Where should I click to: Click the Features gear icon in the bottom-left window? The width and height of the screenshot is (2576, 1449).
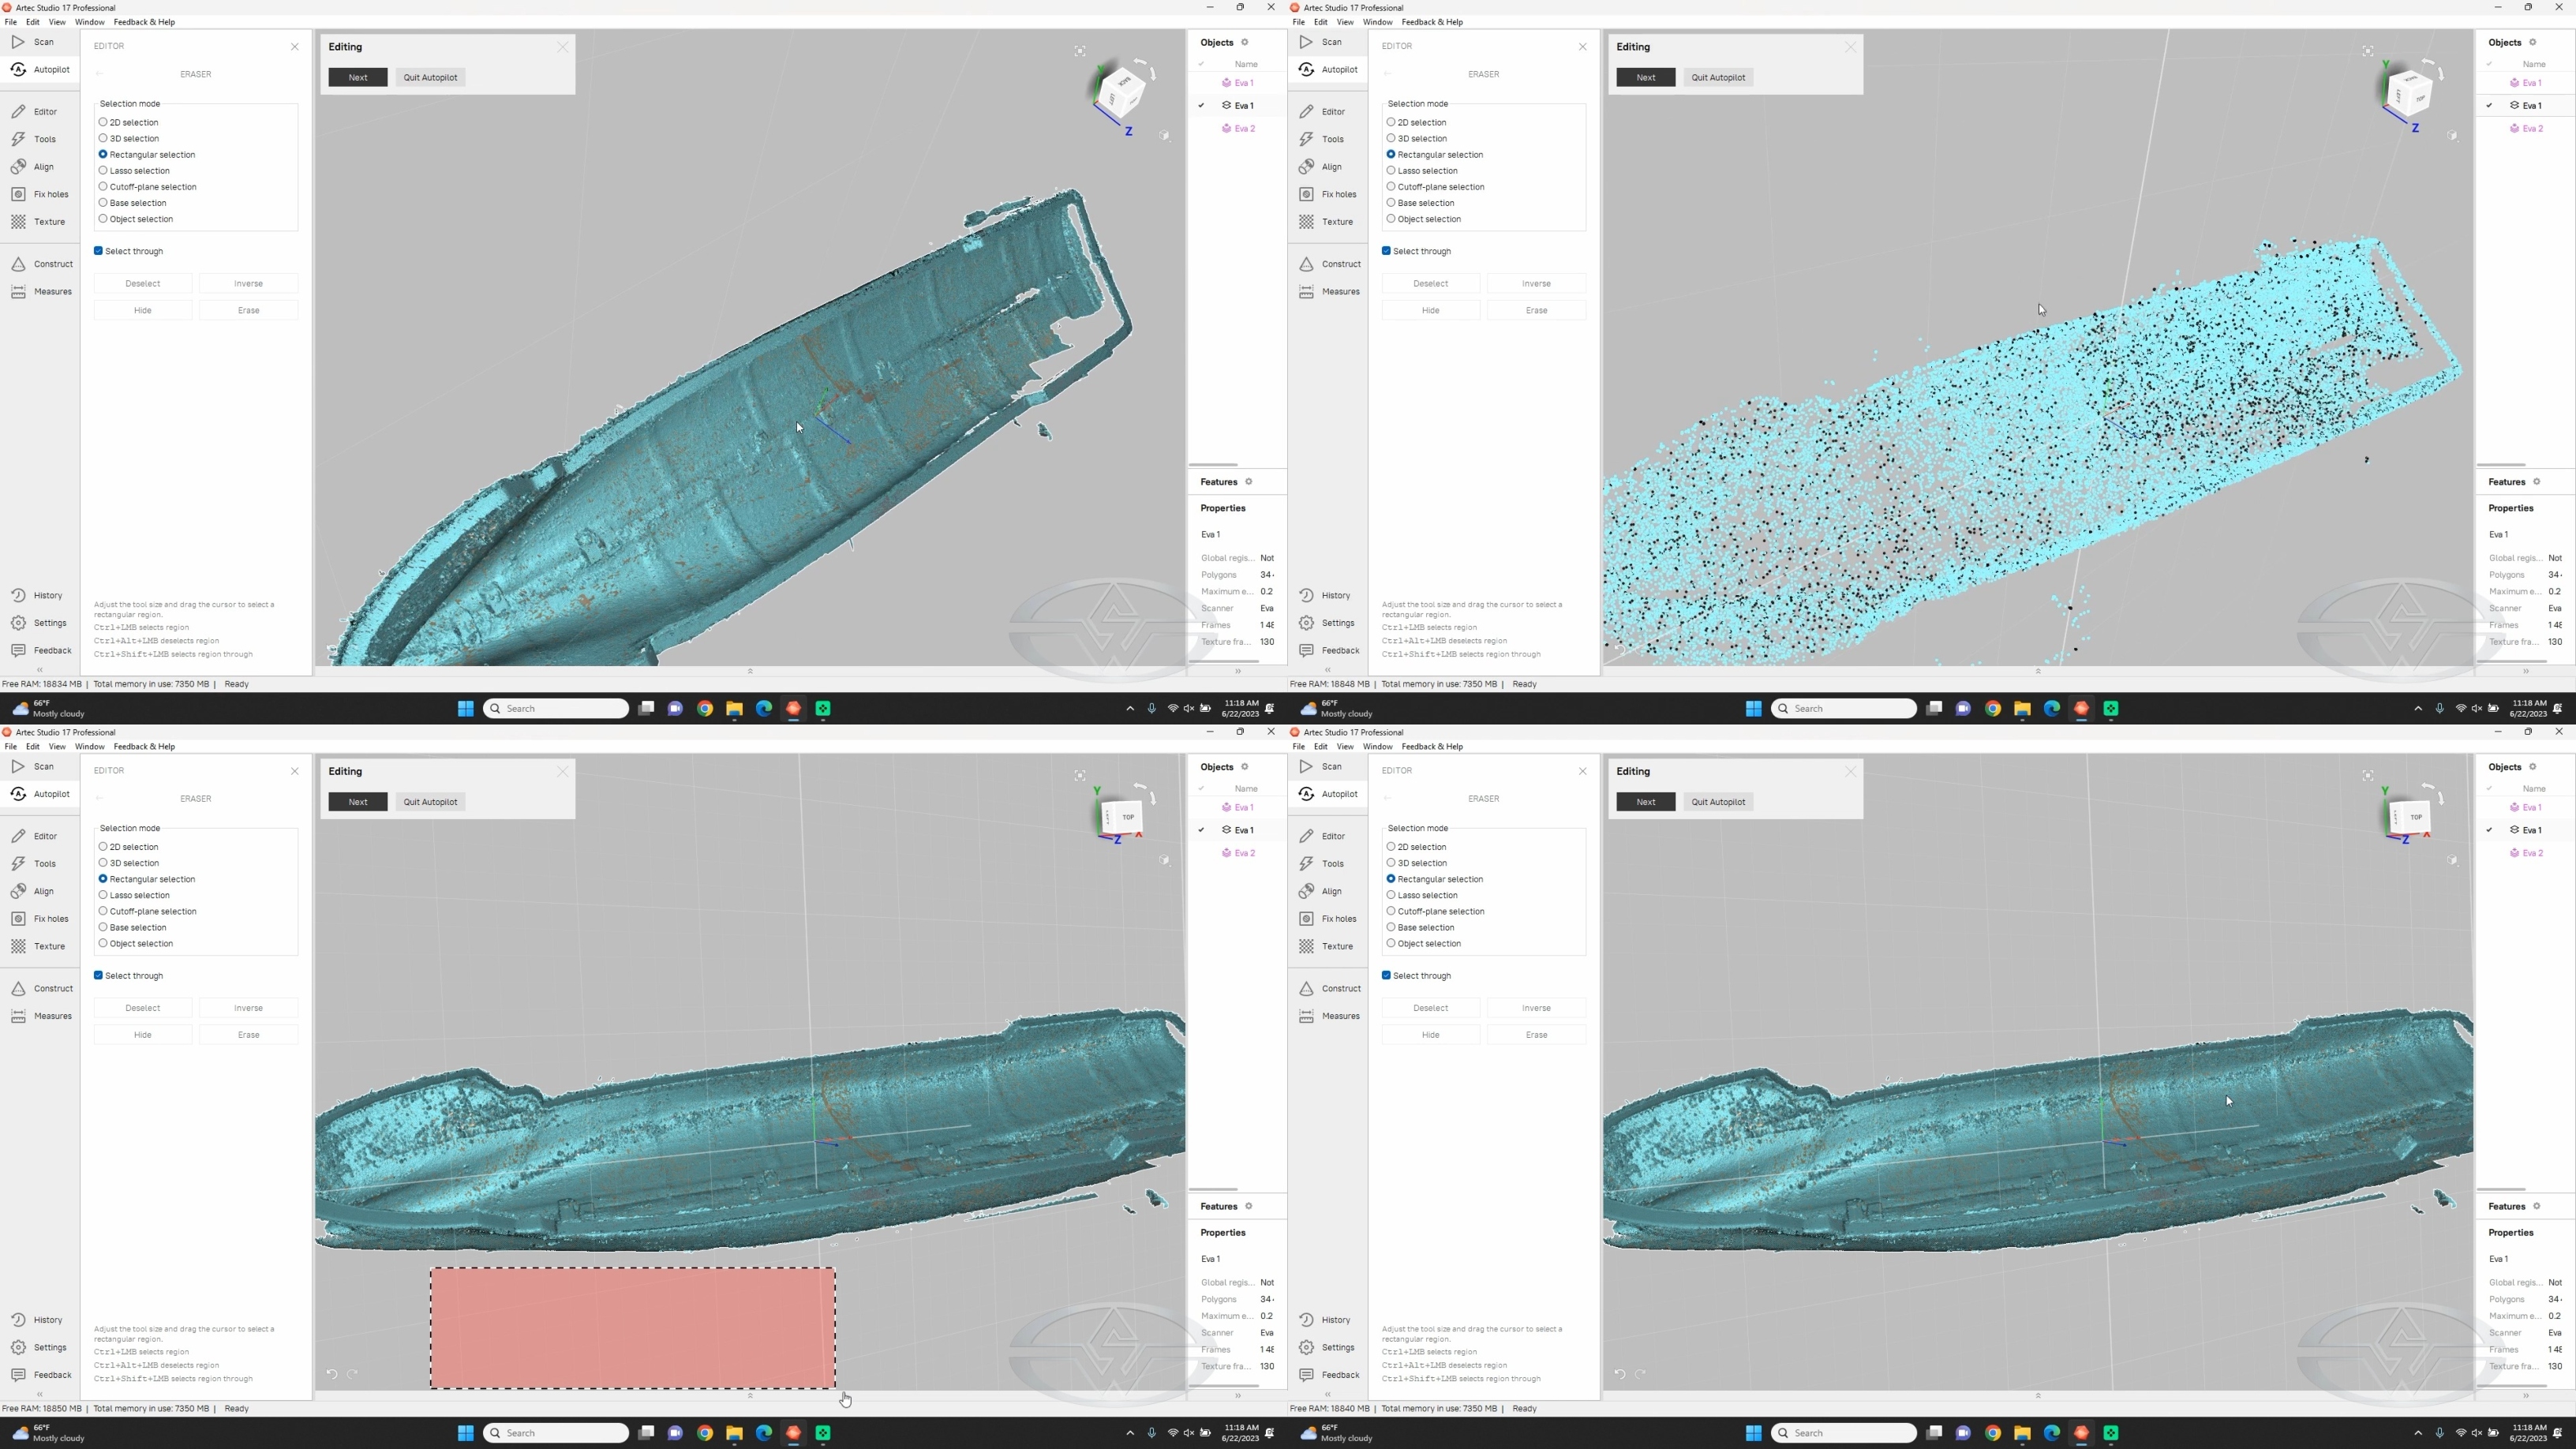point(1248,1206)
